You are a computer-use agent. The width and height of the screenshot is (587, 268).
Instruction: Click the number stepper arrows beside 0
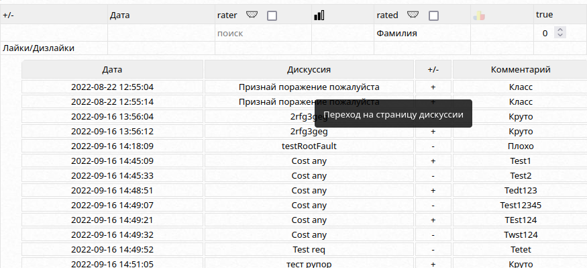coord(560,33)
